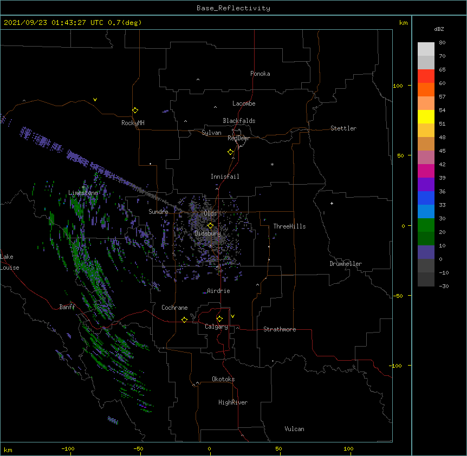Click the Drumheller label

pyautogui.click(x=346, y=264)
